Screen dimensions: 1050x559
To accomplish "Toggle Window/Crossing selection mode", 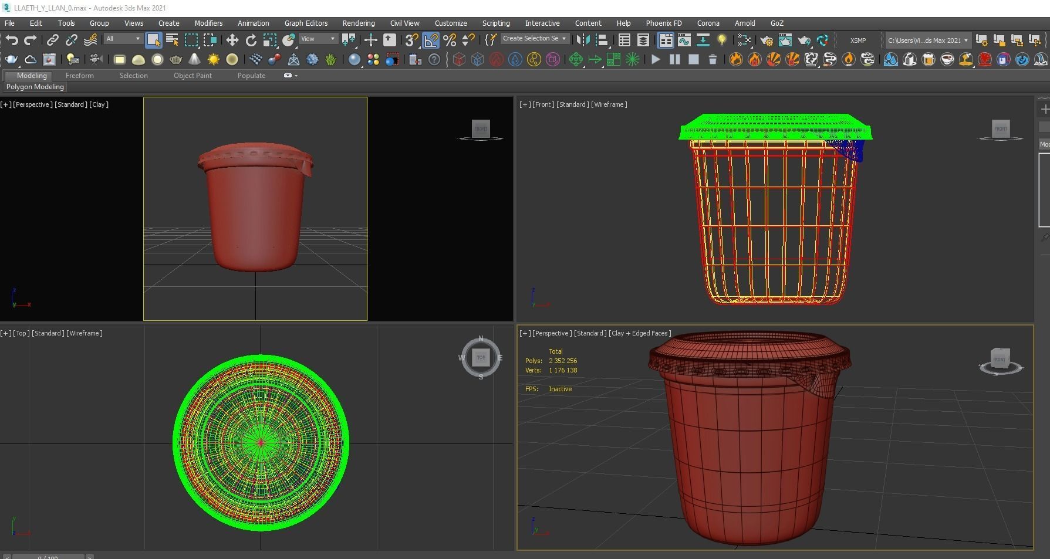I will click(210, 40).
